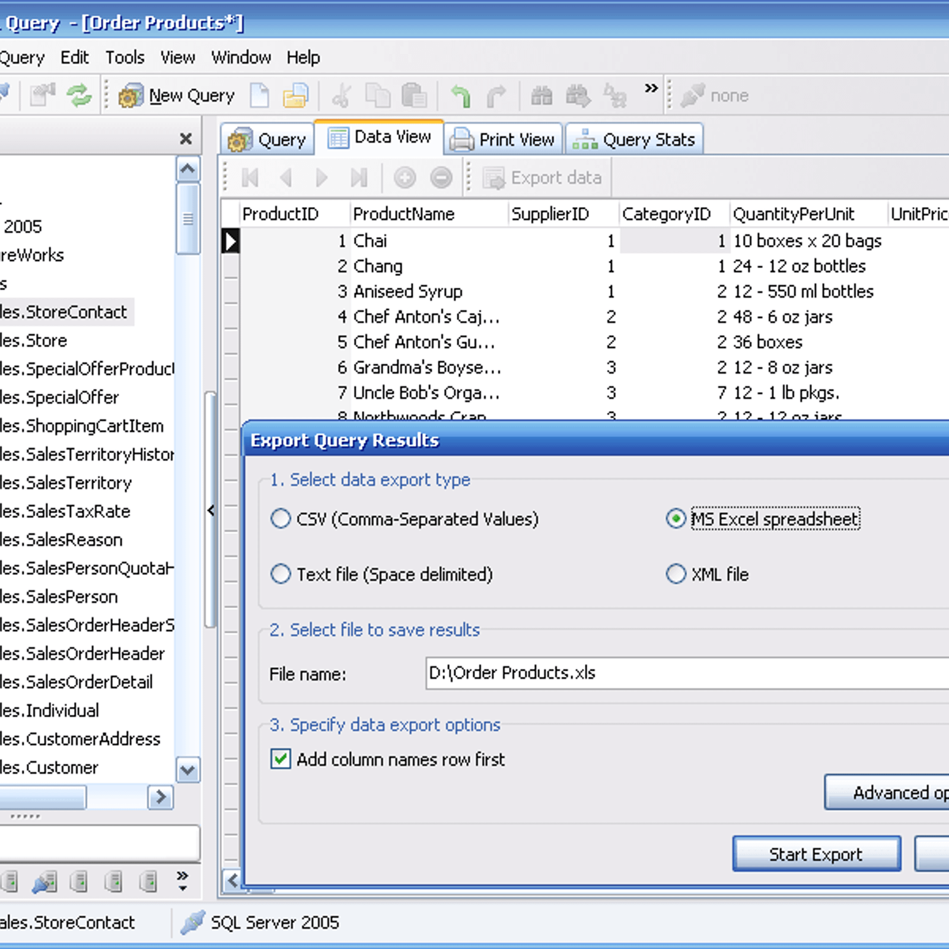949x949 pixels.
Task: Select Sales.Customer table in list
Action: point(49,768)
